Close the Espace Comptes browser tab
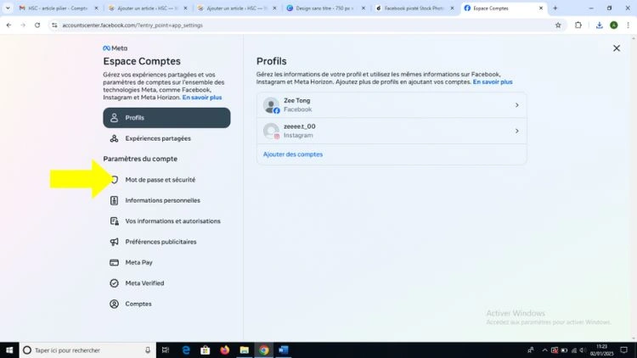The height and width of the screenshot is (358, 637). [541, 8]
